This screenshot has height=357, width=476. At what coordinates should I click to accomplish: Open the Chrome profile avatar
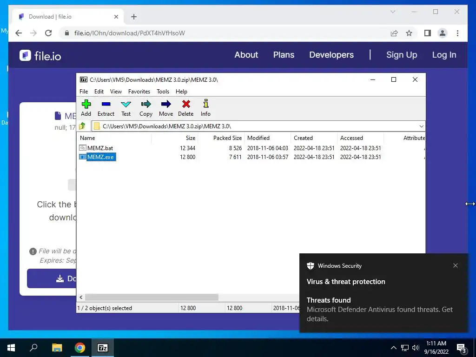pos(443,33)
